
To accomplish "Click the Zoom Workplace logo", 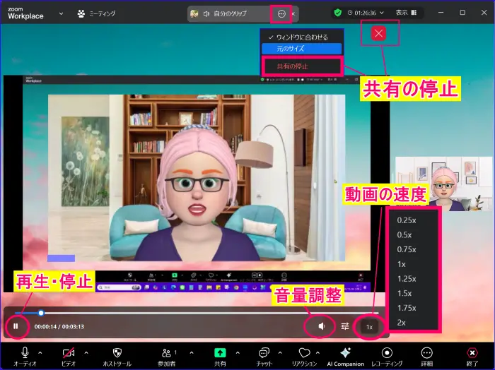I will [25, 13].
